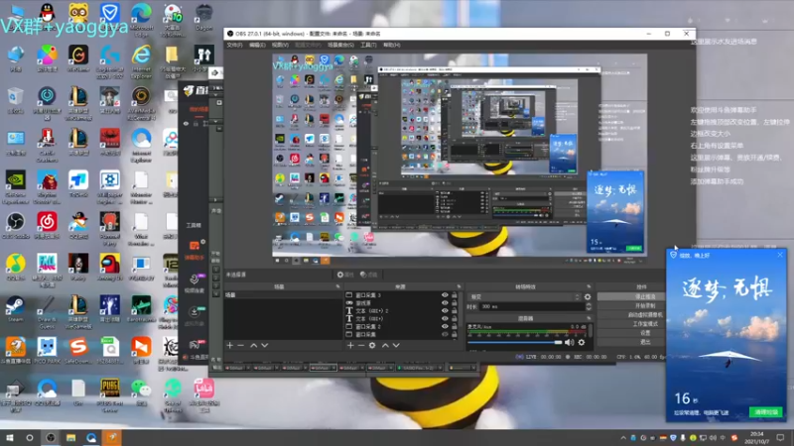Screen dimensions: 794x446
Task: Open the 编辑(E) menu in OBS
Action: point(257,45)
